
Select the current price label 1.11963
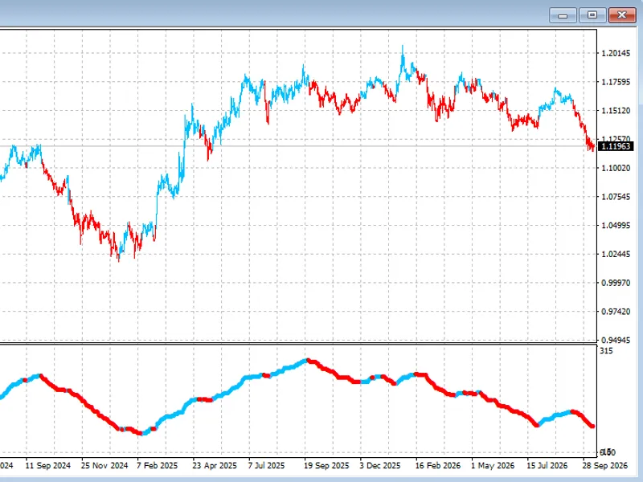pyautogui.click(x=616, y=146)
